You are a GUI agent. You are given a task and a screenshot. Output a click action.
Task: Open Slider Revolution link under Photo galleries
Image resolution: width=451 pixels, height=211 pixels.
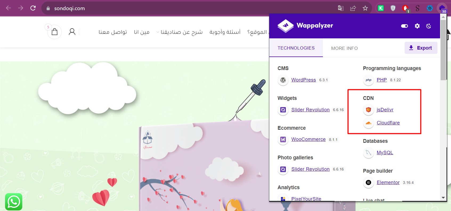(x=310, y=169)
